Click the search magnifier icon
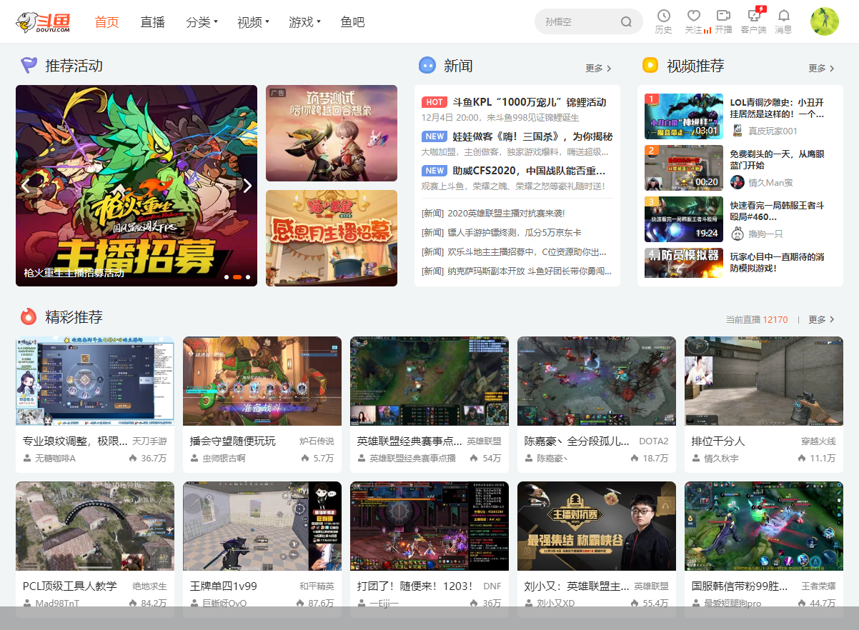The width and height of the screenshot is (859, 630). 627,22
